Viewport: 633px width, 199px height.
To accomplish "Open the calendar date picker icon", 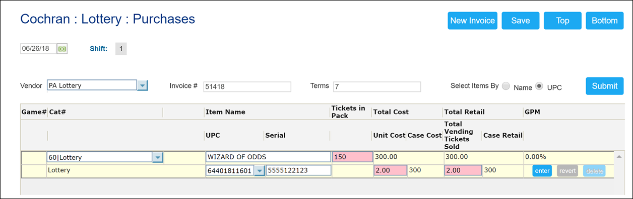I will (x=62, y=49).
